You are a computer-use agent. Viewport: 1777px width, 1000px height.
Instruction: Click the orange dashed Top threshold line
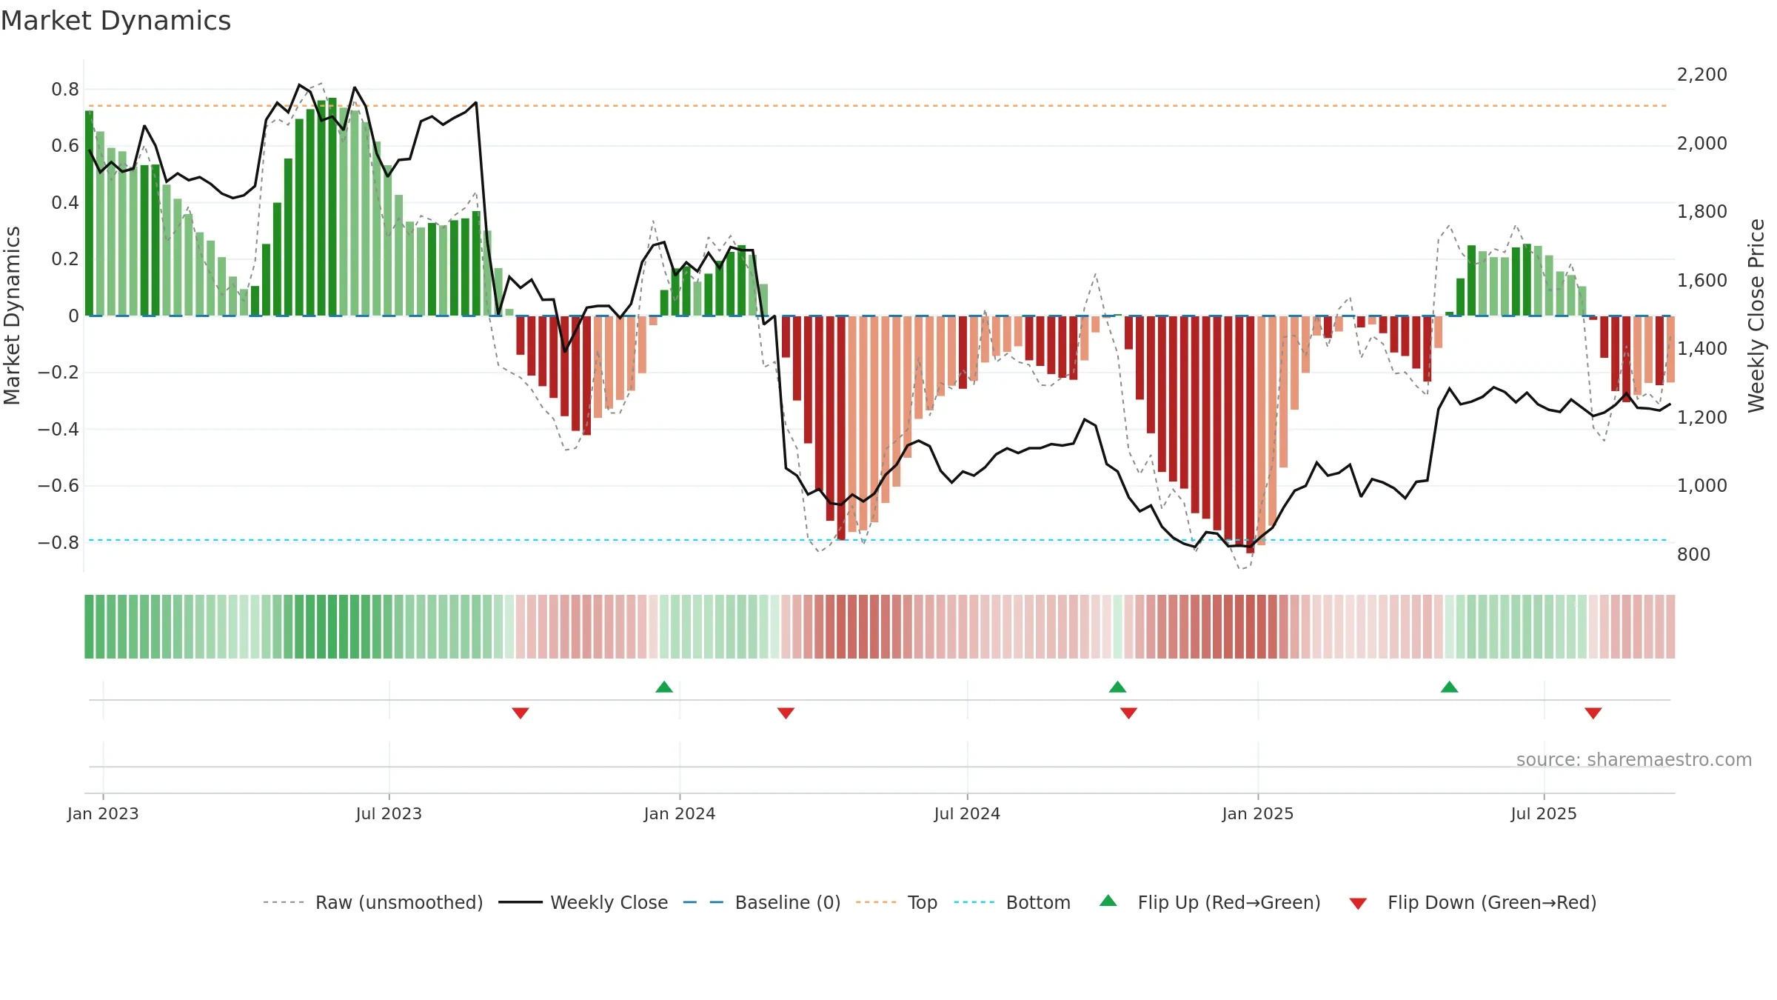(x=878, y=106)
